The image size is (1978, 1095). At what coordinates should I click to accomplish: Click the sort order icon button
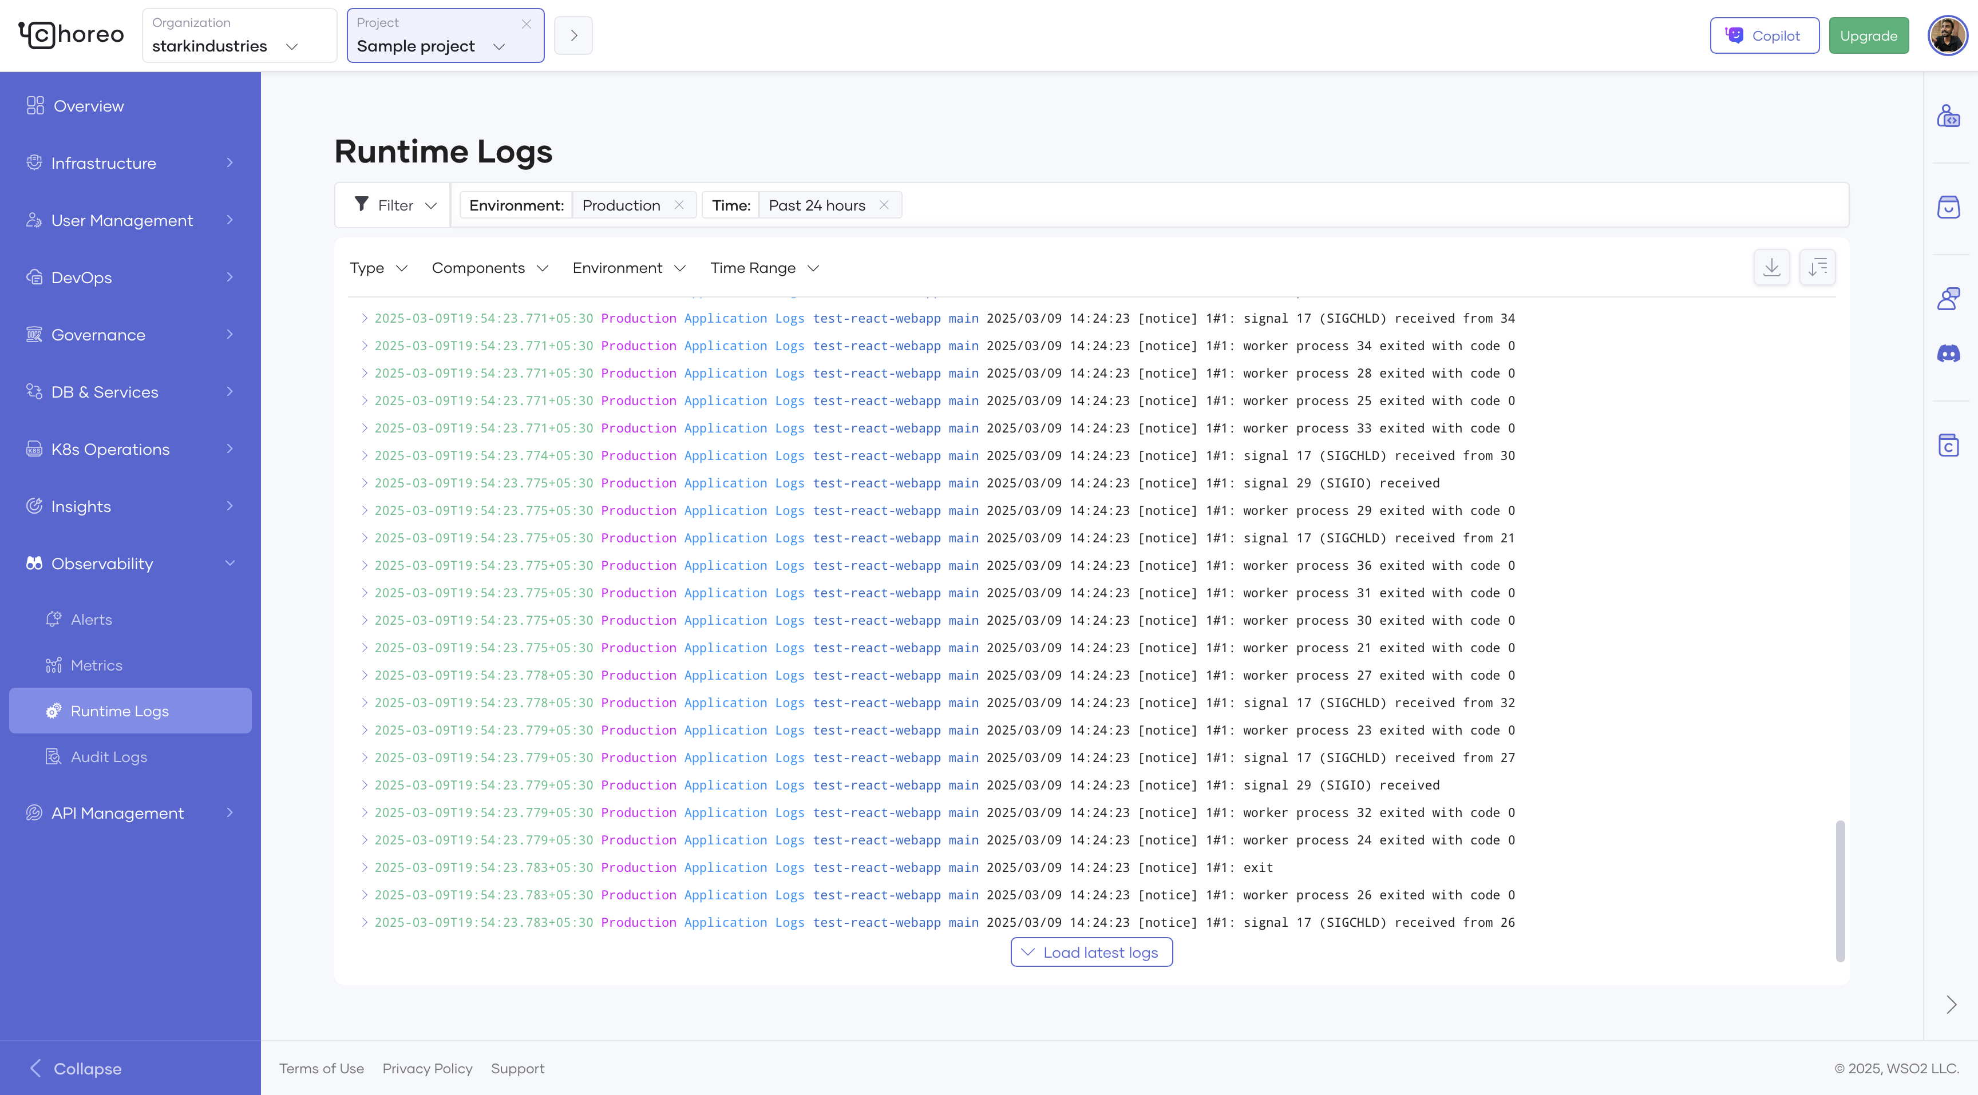point(1817,267)
